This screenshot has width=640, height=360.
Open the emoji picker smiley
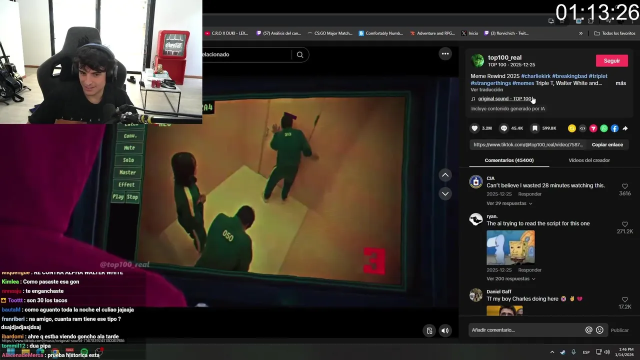coord(600,330)
